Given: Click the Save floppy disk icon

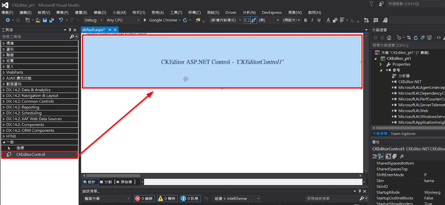Looking at the screenshot, I should (x=45, y=20).
